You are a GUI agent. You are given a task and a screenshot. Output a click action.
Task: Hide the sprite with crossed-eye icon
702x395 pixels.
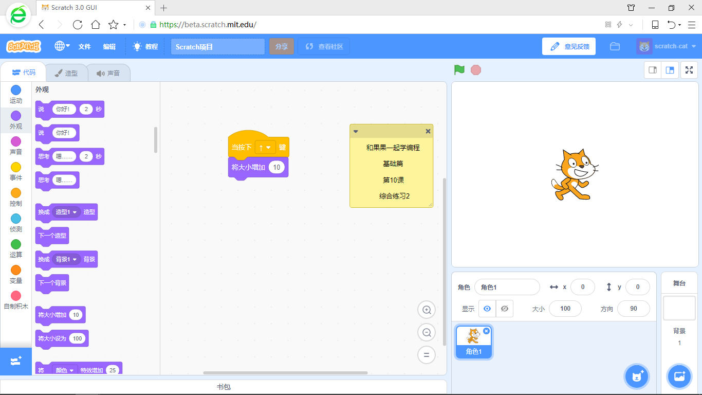pos(505,309)
